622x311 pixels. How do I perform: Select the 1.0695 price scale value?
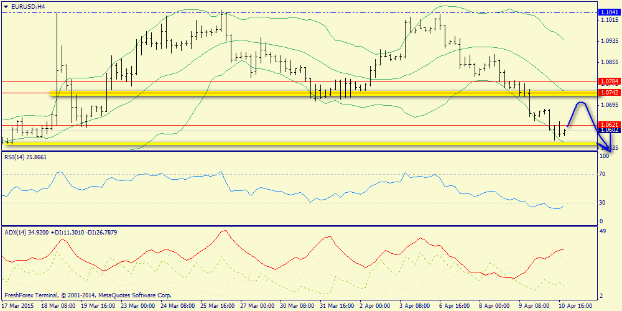click(609, 105)
